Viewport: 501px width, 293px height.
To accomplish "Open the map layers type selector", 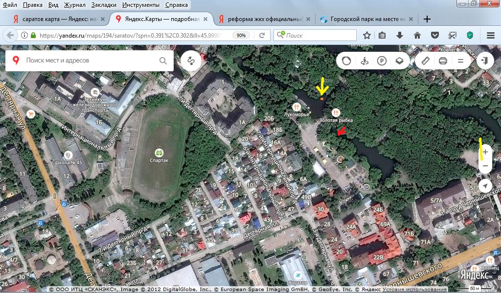I will [399, 61].
